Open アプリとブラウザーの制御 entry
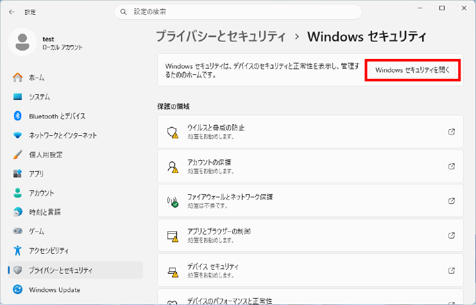Screen dimensions: 476x305 tap(310, 235)
